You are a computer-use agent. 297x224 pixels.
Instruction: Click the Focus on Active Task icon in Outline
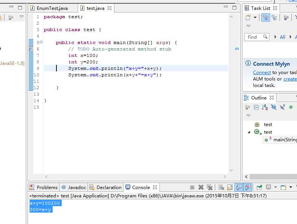pyautogui.click(x=247, y=107)
